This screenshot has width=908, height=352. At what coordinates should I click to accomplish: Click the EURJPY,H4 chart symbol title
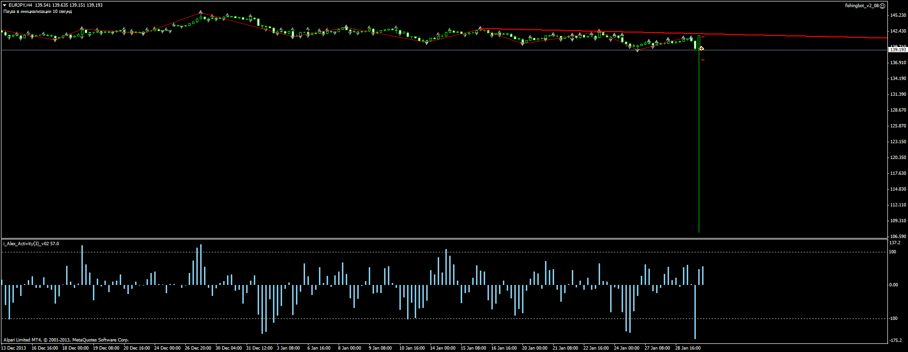tap(20, 5)
